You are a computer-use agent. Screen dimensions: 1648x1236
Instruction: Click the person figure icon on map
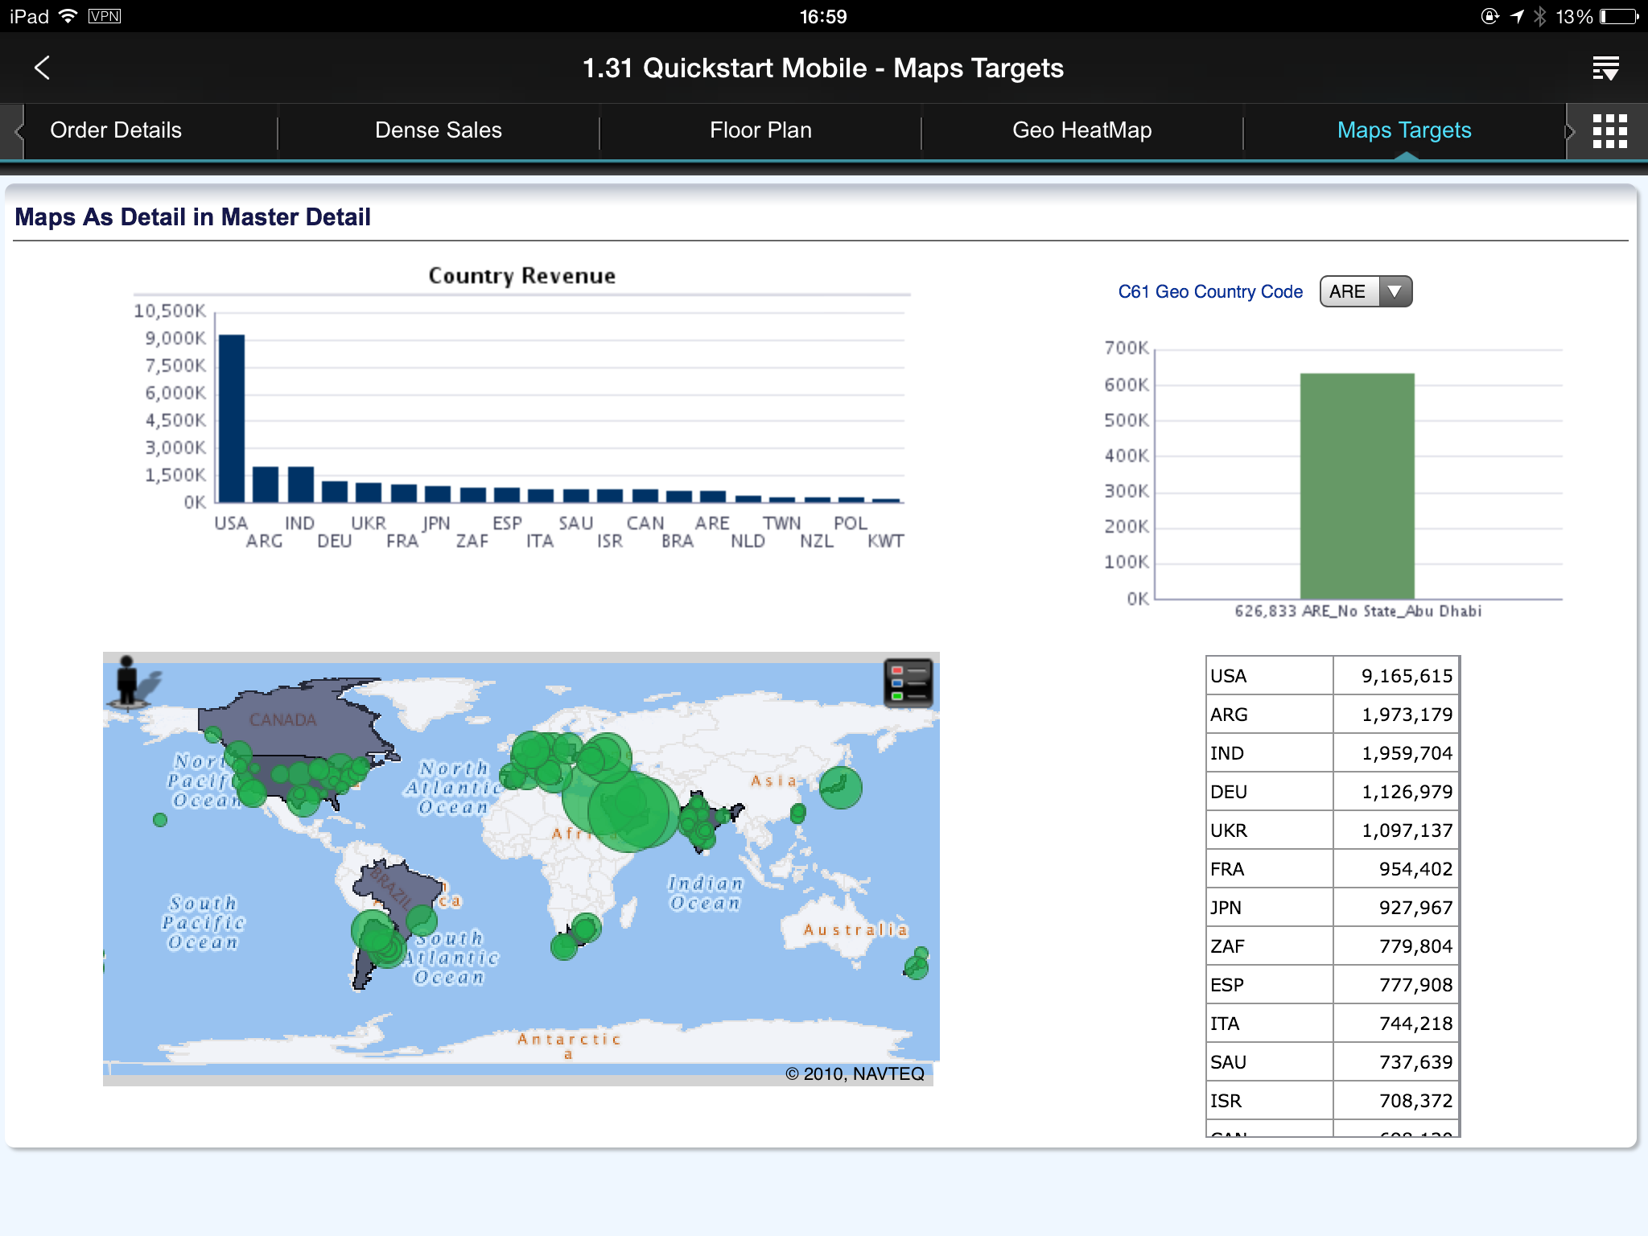[x=129, y=682]
